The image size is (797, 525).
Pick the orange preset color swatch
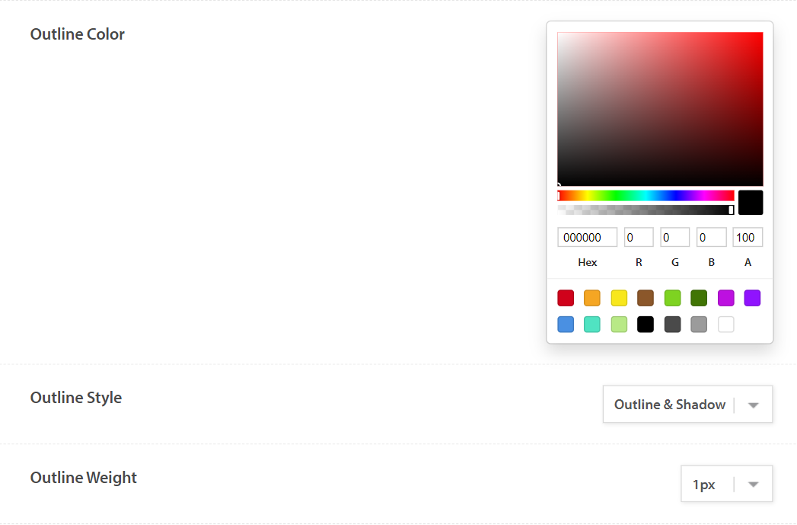click(x=591, y=298)
